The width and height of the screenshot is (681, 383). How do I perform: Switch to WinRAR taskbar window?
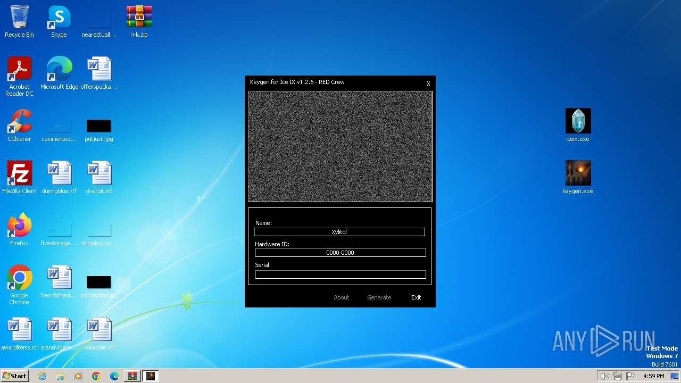(132, 376)
